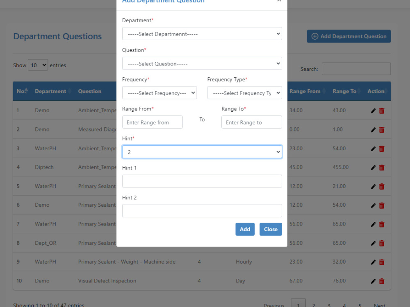The width and height of the screenshot is (410, 307).
Task: Go to page 5 of the table
Action: [x=360, y=305]
